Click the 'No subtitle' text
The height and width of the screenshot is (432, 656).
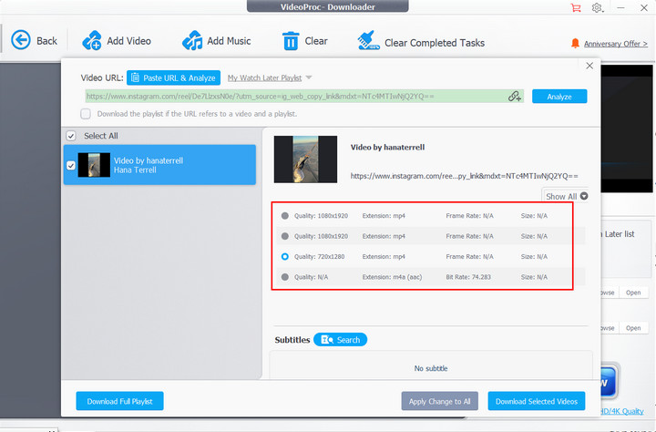click(431, 368)
